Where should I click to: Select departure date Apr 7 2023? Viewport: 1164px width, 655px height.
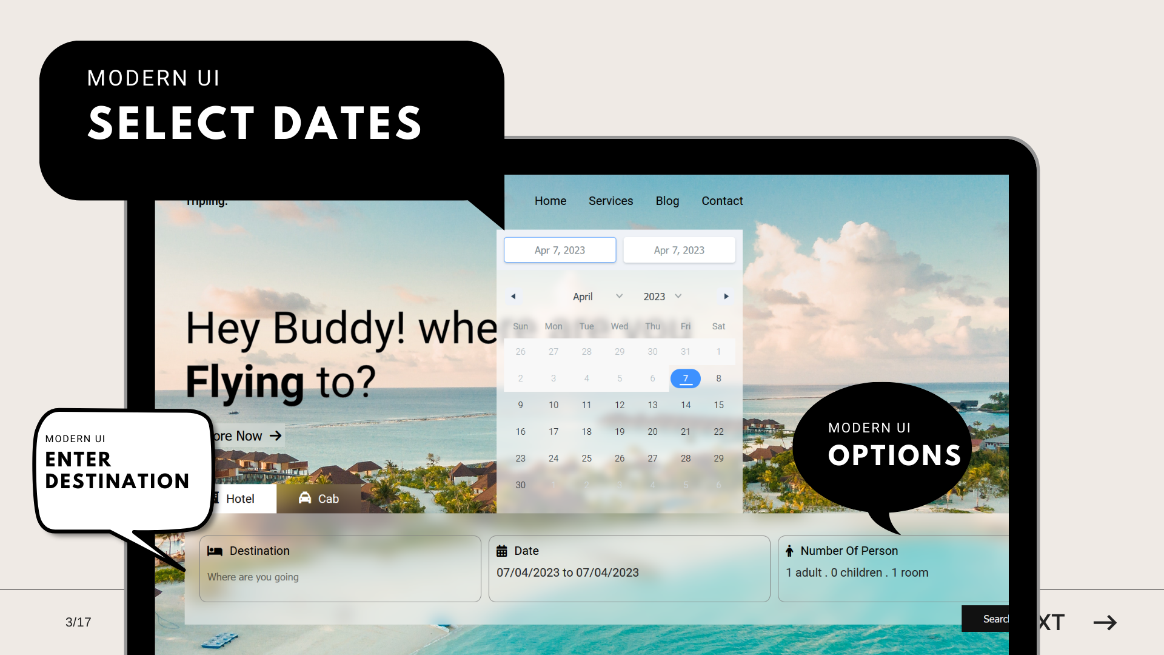[x=685, y=377]
